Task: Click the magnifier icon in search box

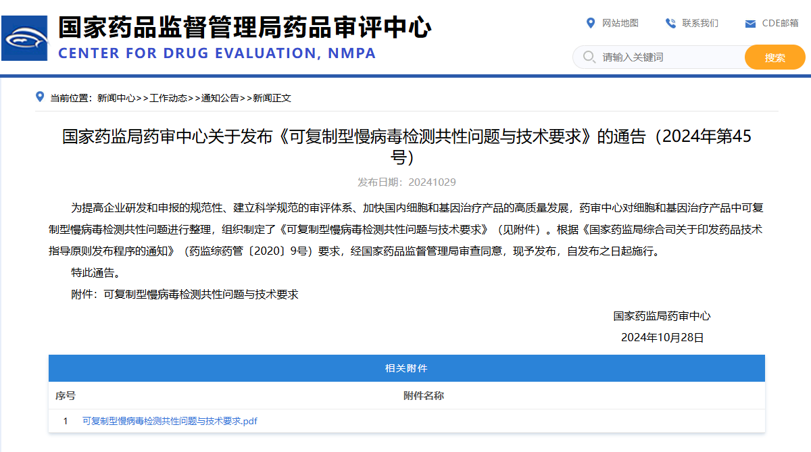Action: pyautogui.click(x=589, y=57)
